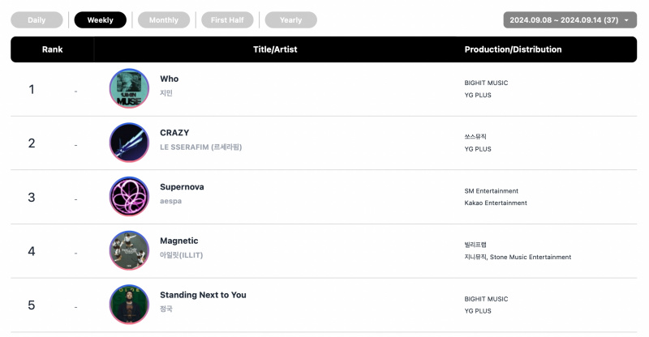Click Standing Next to You album cover

129,305
